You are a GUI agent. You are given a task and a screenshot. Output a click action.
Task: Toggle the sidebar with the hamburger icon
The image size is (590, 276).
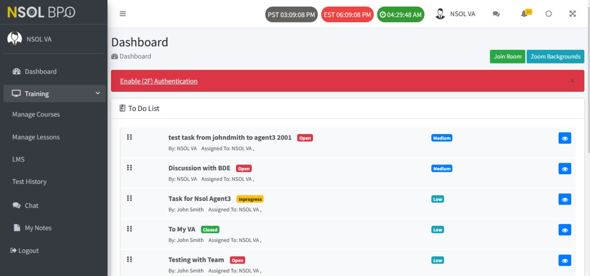(x=123, y=14)
